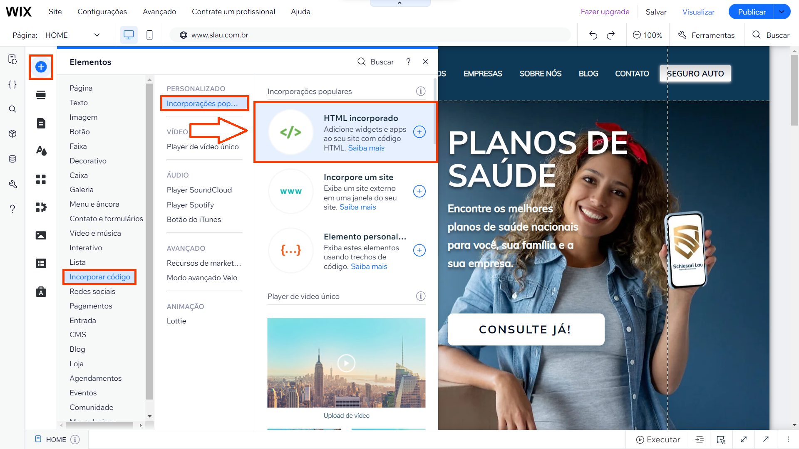Close the Elementos panel
The width and height of the screenshot is (799, 449).
click(425, 62)
